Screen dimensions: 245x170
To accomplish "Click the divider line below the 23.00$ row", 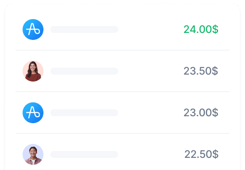I will (122, 133).
